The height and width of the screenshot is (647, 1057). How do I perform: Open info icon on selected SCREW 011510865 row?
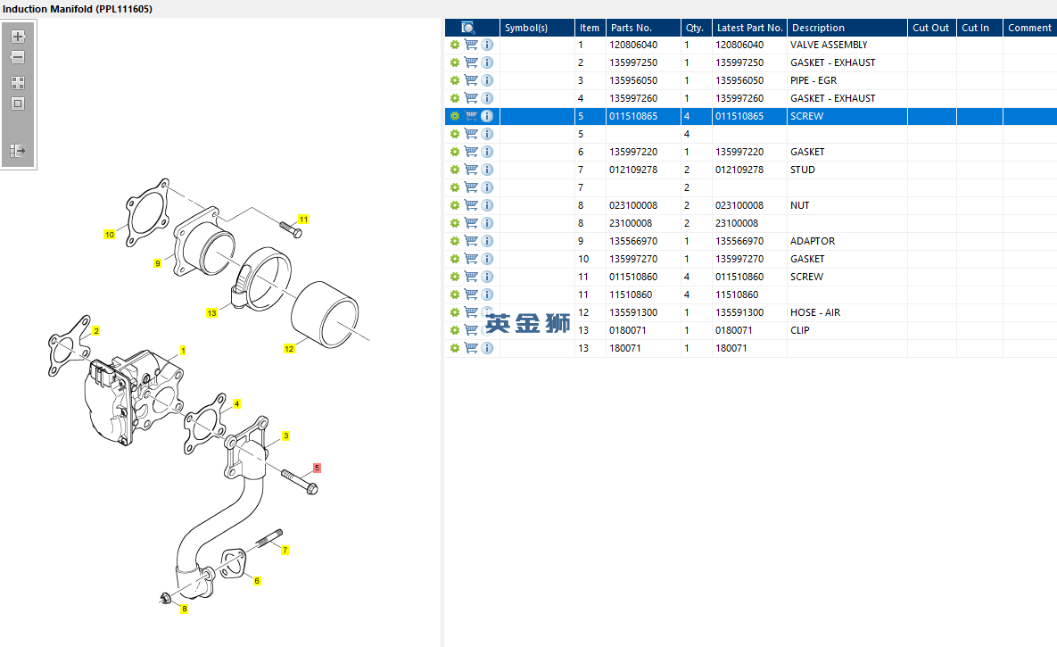pyautogui.click(x=487, y=116)
